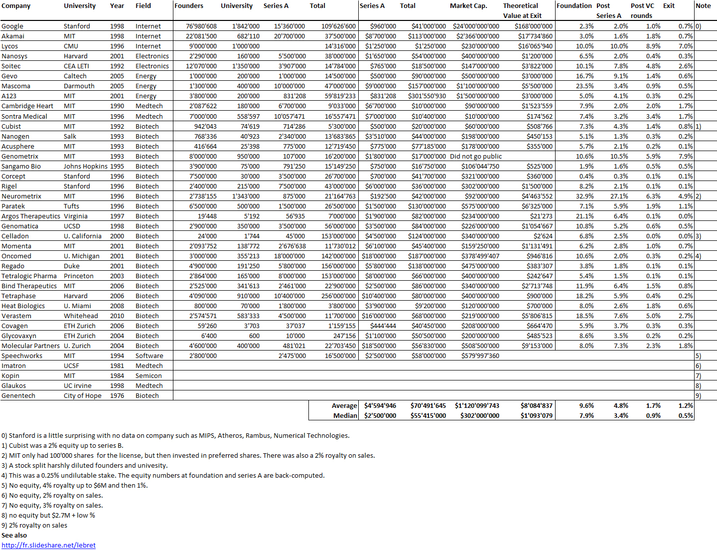The height and width of the screenshot is (550, 717).
Task: Click footnote 0 about Stanford data
Action: point(175,435)
